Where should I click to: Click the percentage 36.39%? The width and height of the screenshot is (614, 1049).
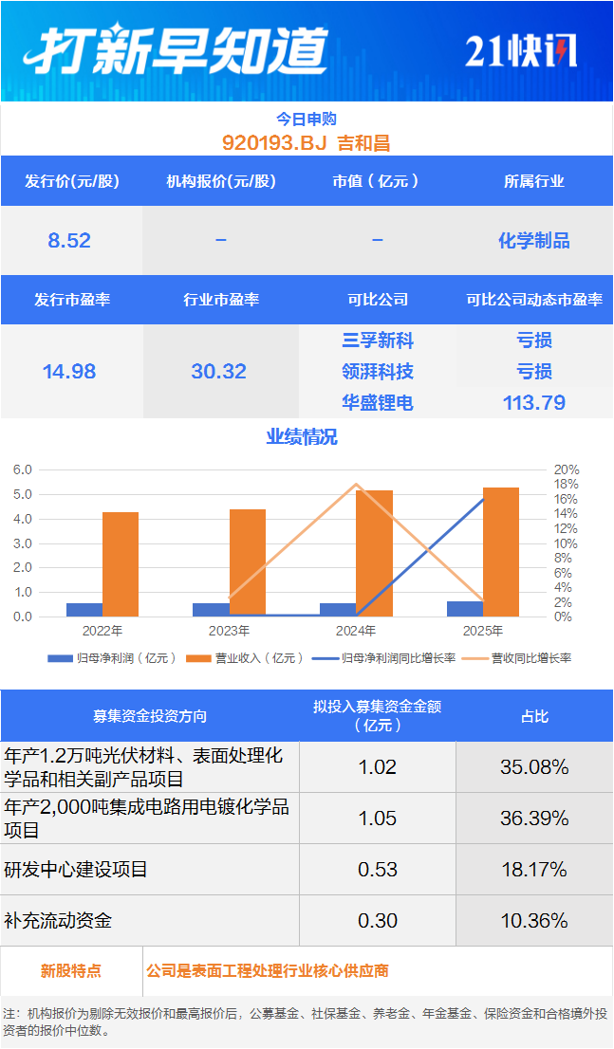(534, 819)
